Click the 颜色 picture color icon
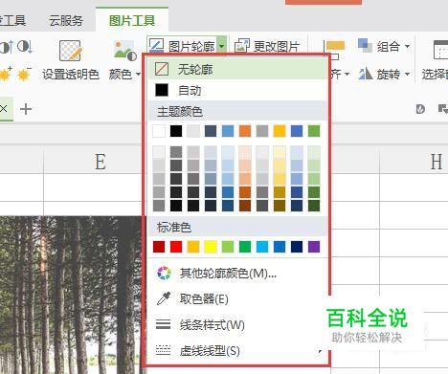 click(125, 51)
